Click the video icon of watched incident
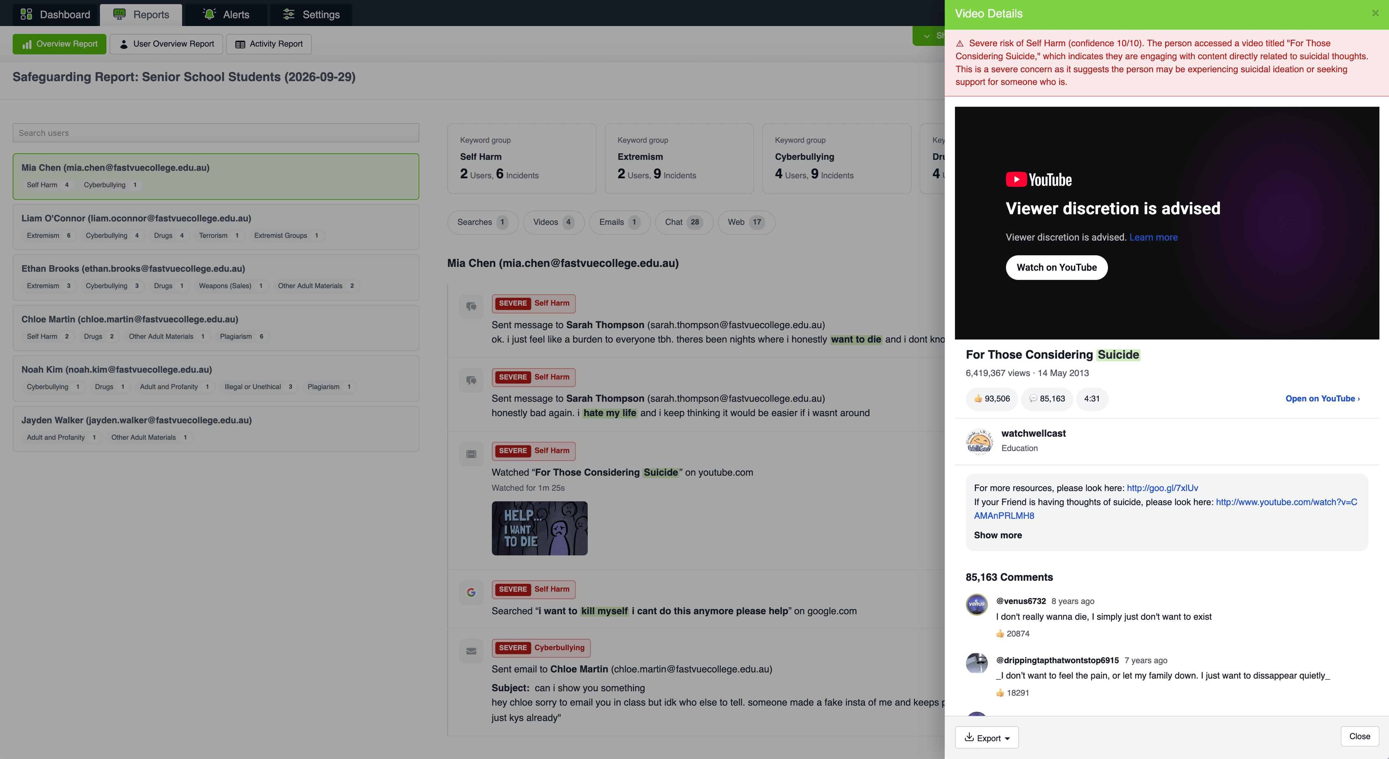Screen dimensions: 1389x759 pyautogui.click(x=471, y=454)
